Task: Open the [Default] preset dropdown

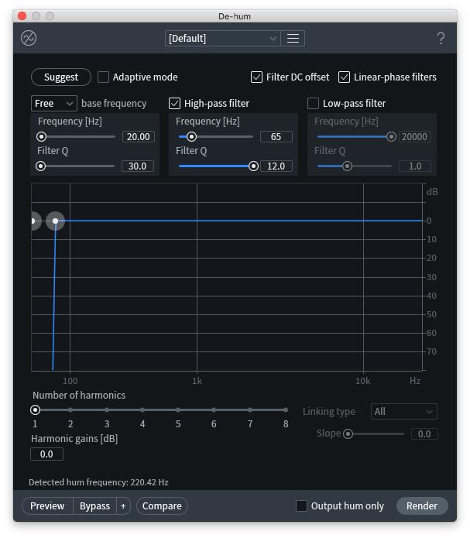Action: tap(223, 39)
